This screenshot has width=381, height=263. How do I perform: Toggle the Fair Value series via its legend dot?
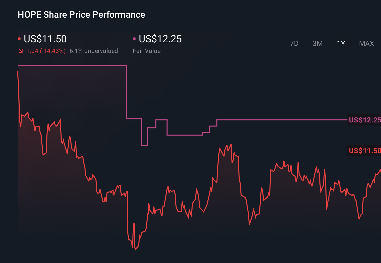(134, 39)
